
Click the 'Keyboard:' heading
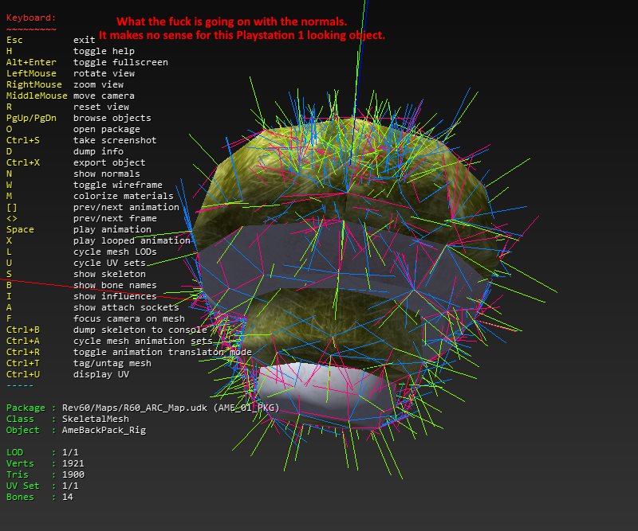[31, 18]
